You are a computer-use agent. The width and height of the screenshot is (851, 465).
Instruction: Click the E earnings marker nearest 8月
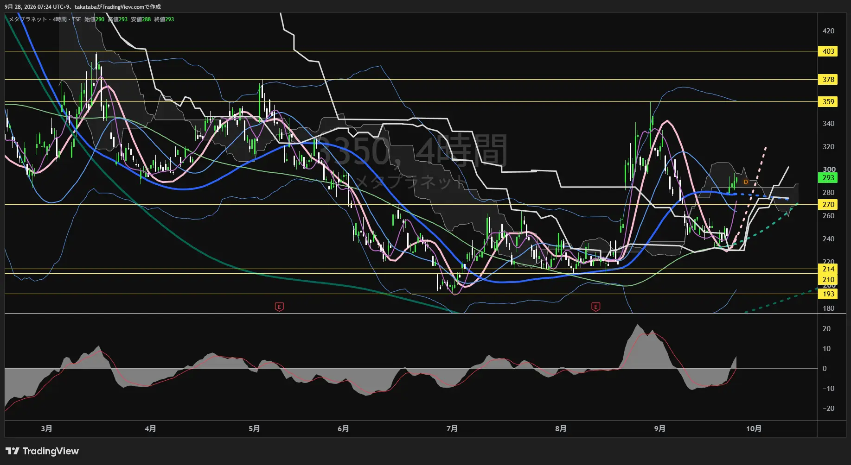coord(596,307)
